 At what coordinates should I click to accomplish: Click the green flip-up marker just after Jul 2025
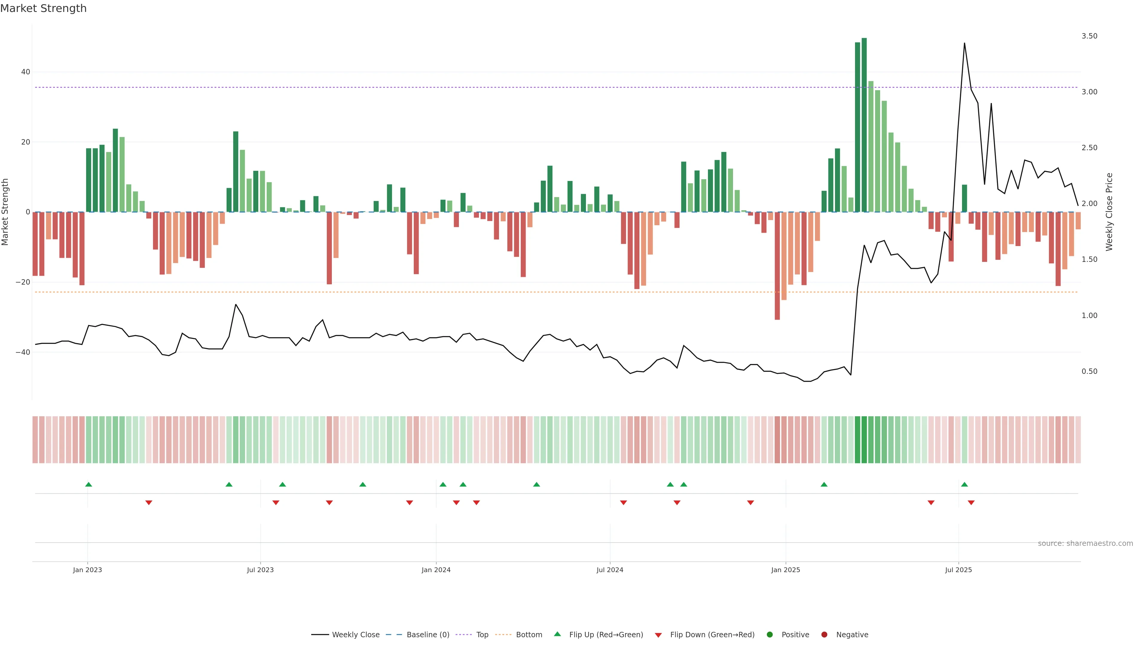click(x=964, y=484)
